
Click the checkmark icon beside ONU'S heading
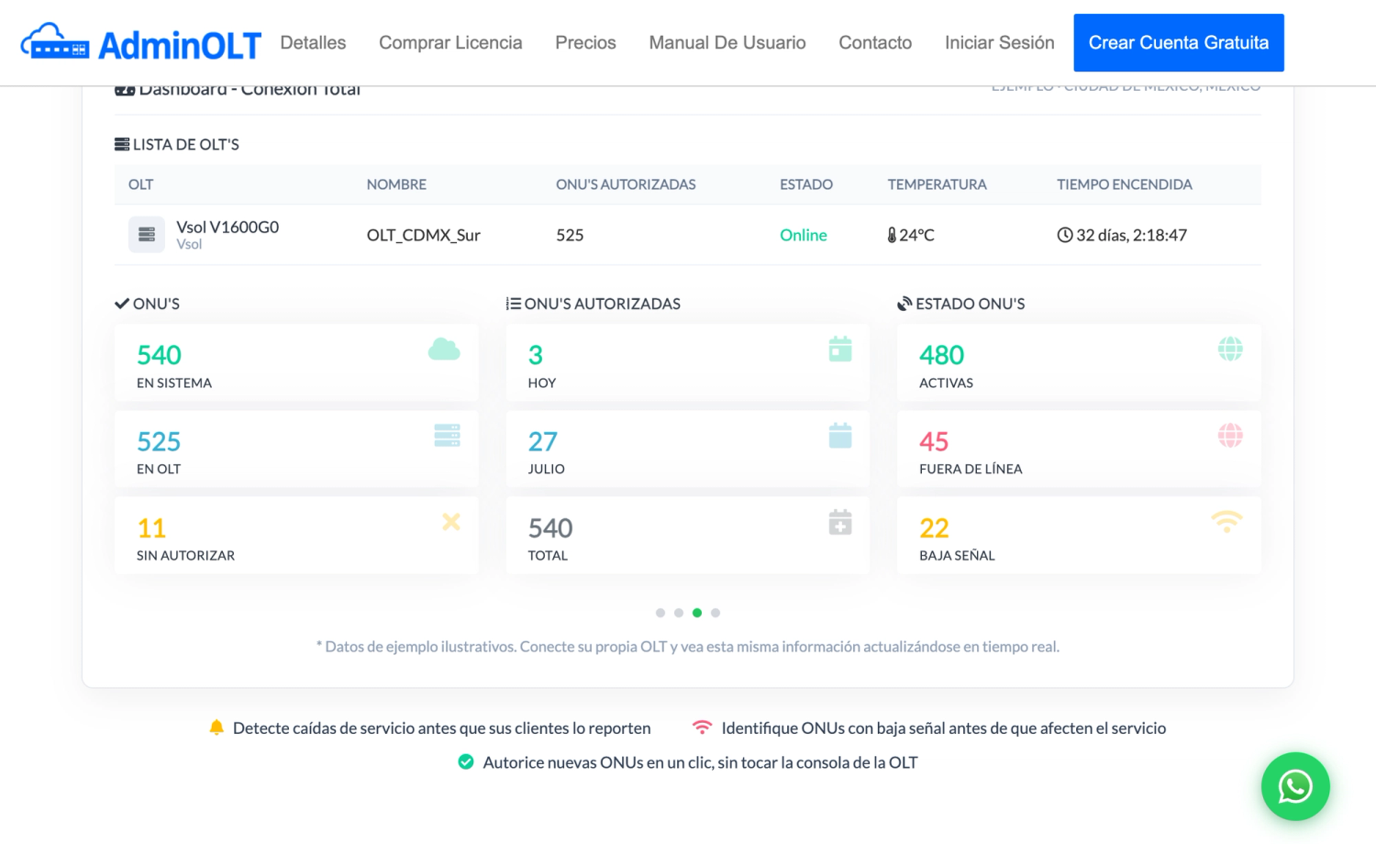(x=122, y=304)
